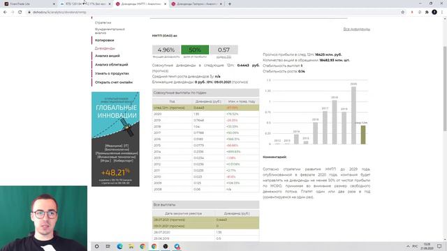Select the 2018 row in the yearly table
The image size is (447, 251).
point(206,127)
